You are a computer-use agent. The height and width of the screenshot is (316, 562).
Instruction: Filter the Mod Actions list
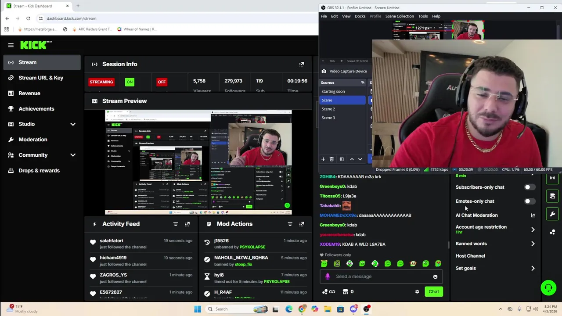coord(290,224)
